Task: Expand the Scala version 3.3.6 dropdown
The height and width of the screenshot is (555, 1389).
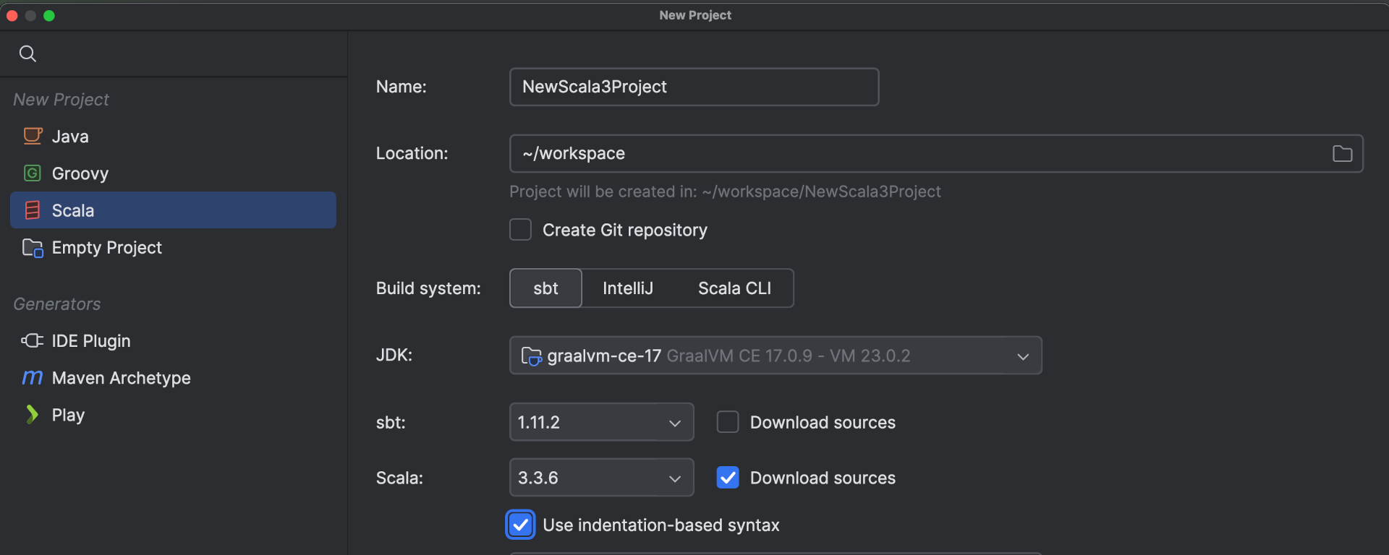Action: coord(601,478)
